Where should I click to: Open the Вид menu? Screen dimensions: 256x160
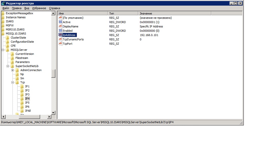[x=27, y=8]
